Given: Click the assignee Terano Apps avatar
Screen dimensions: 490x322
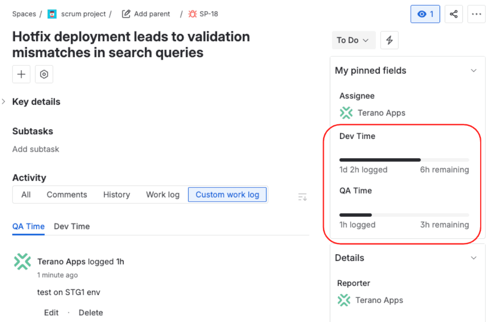Looking at the screenshot, I should pyautogui.click(x=346, y=113).
